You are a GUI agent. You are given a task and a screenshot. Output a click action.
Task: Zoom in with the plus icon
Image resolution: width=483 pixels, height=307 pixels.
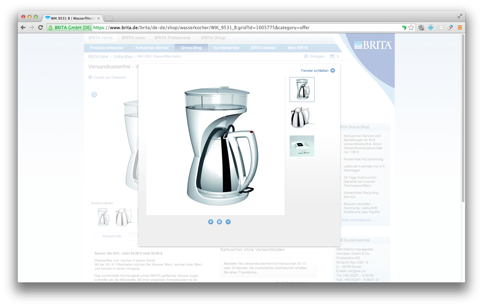coord(211,222)
